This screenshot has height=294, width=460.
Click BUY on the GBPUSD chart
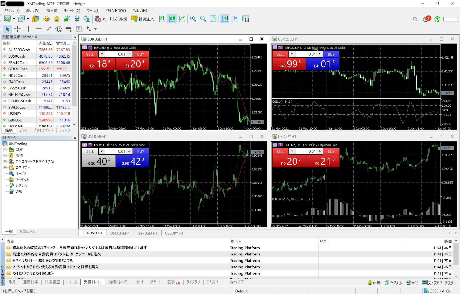click(x=331, y=54)
